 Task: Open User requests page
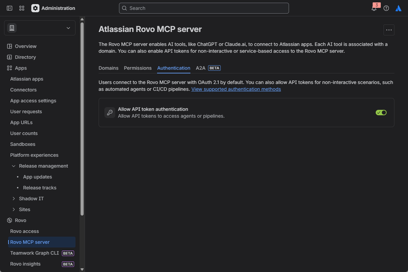pos(26,111)
